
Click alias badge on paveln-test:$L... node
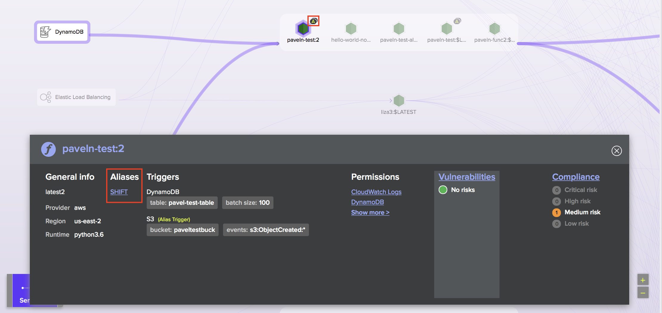coord(457,21)
